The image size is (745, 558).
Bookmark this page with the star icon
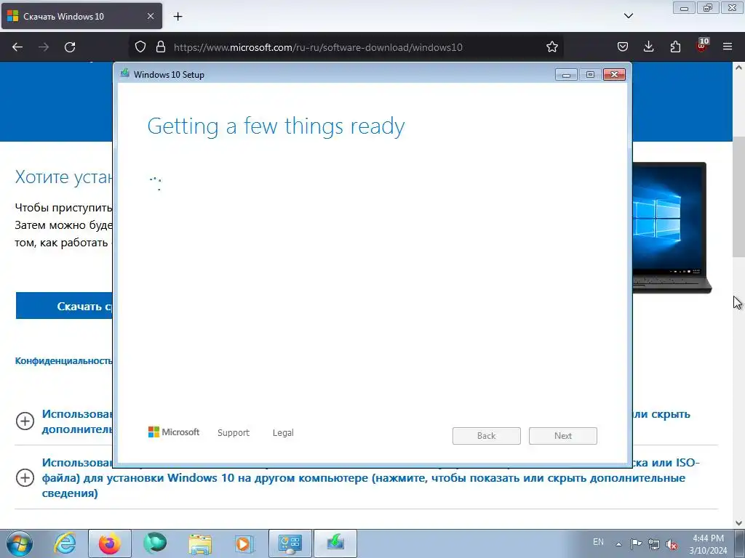coord(551,46)
